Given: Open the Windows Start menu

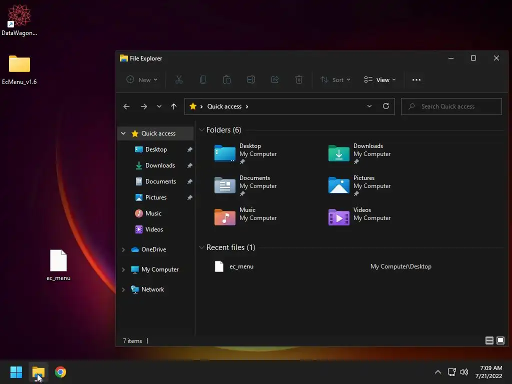Looking at the screenshot, I should coord(16,372).
